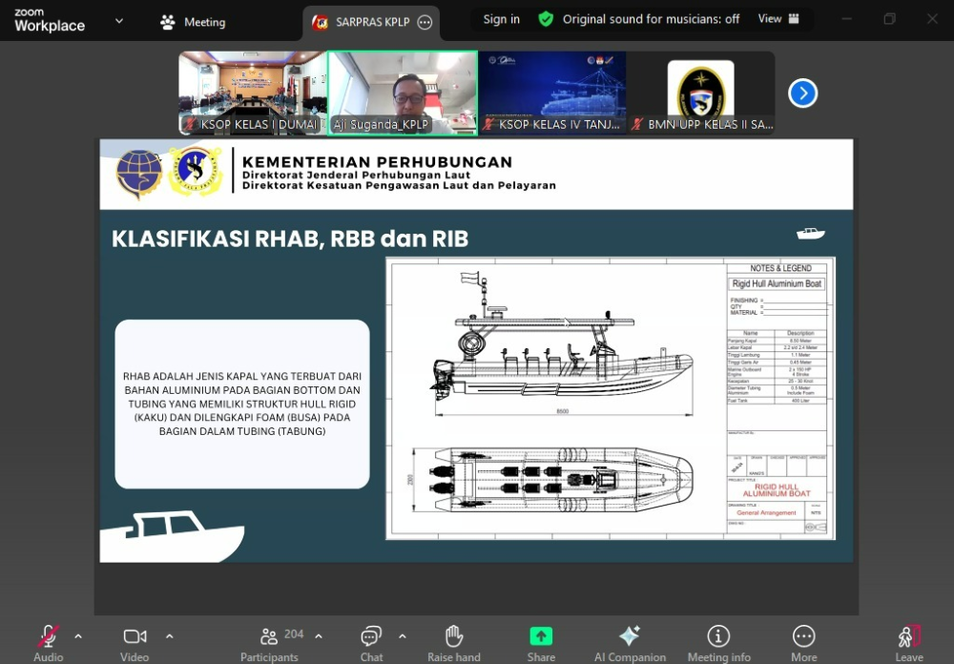Click the KEMENTERIAN PERHUBUNGAN title text
This screenshot has height=664, width=954.
click(377, 162)
